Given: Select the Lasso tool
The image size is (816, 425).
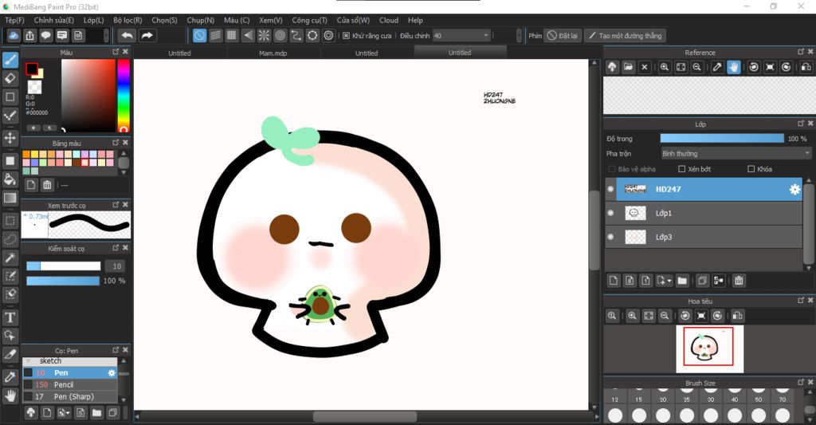Looking at the screenshot, I should (x=10, y=239).
